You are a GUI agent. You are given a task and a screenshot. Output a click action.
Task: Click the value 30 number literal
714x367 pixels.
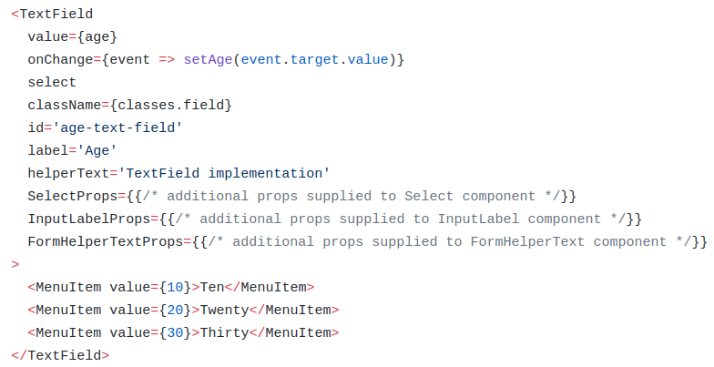(x=175, y=333)
